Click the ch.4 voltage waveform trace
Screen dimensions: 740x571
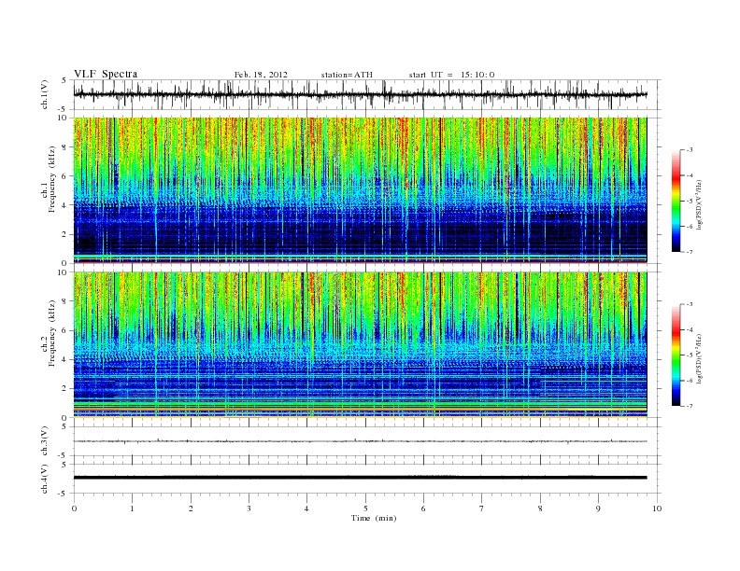click(360, 478)
